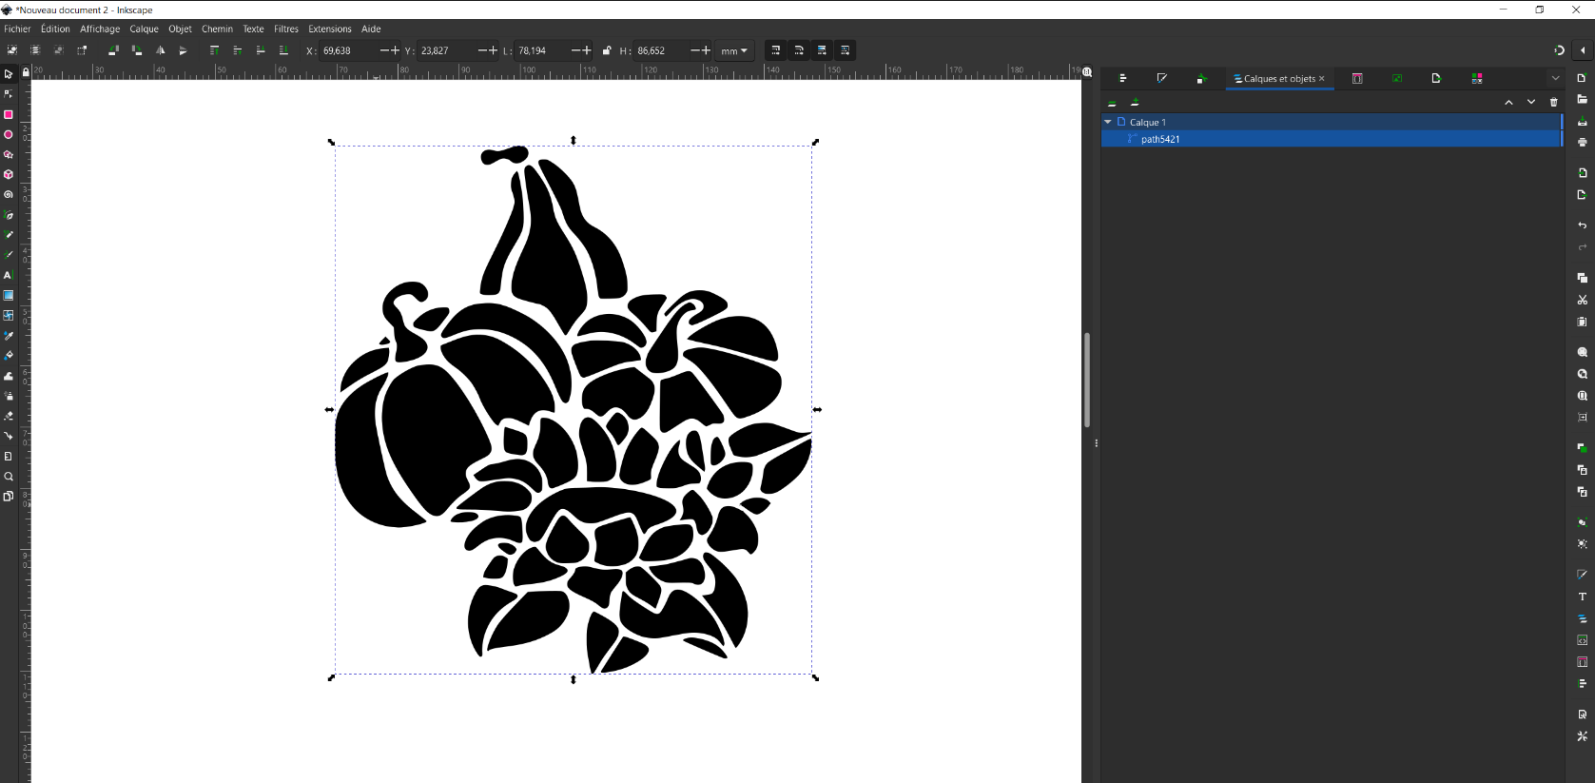Toggle the guides lock at ruler corner

[26, 71]
